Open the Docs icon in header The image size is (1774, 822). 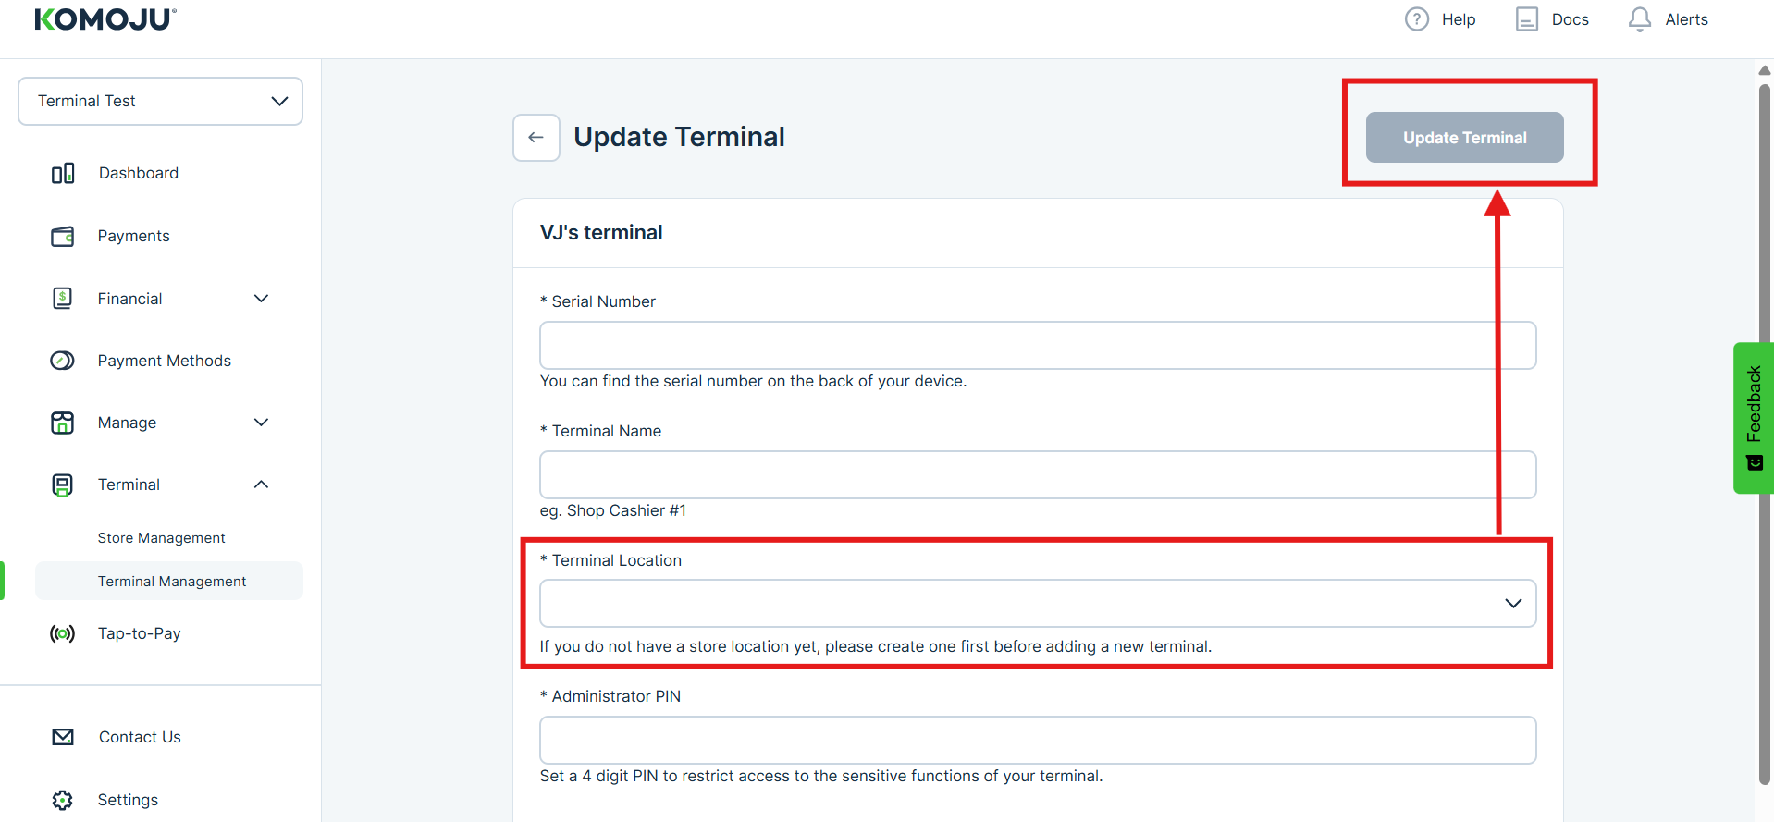pos(1526,19)
